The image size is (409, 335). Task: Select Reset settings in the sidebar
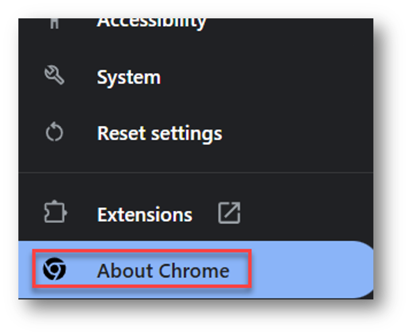(159, 134)
